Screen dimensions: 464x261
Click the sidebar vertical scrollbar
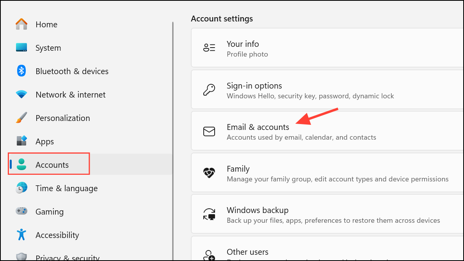click(173, 141)
